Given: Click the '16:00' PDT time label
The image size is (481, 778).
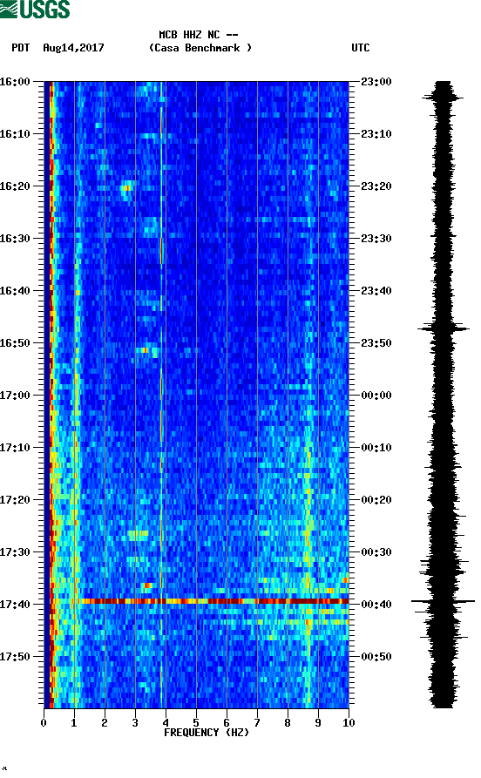Looking at the screenshot, I should click(15, 81).
